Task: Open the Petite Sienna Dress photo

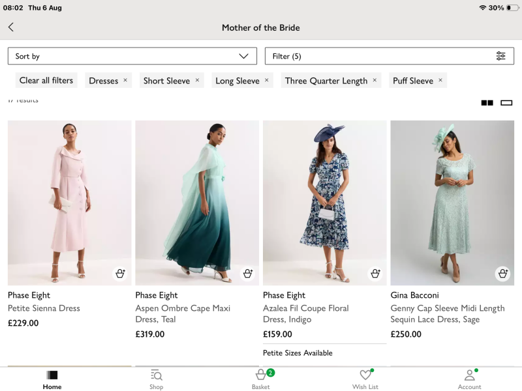Action: pos(70,203)
